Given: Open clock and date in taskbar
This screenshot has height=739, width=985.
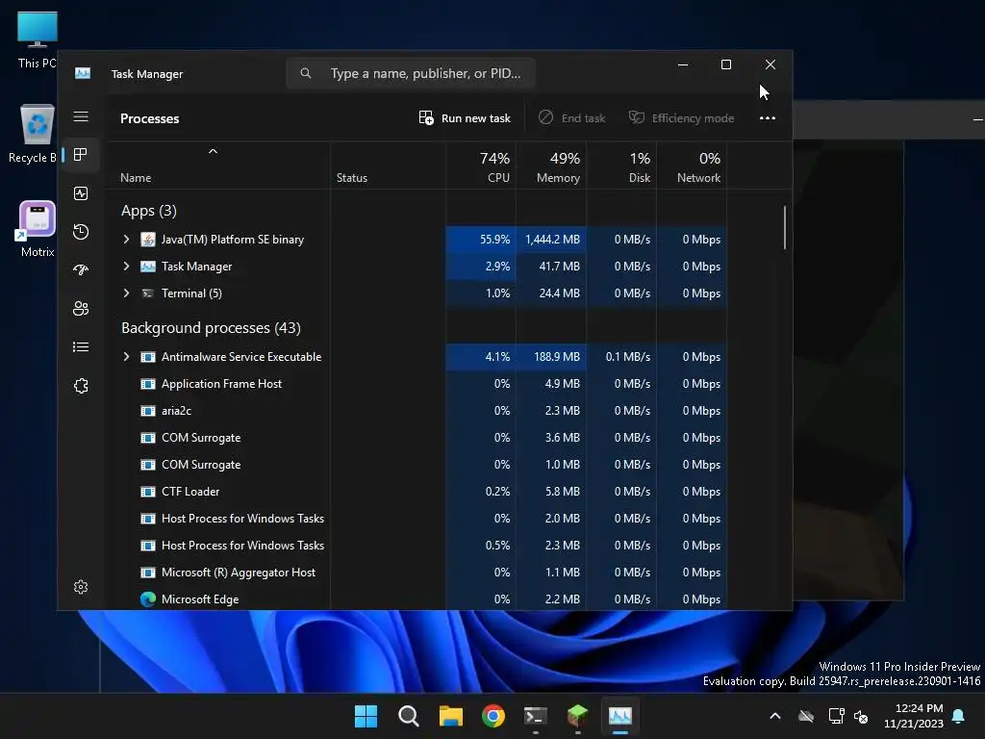Looking at the screenshot, I should 914,716.
